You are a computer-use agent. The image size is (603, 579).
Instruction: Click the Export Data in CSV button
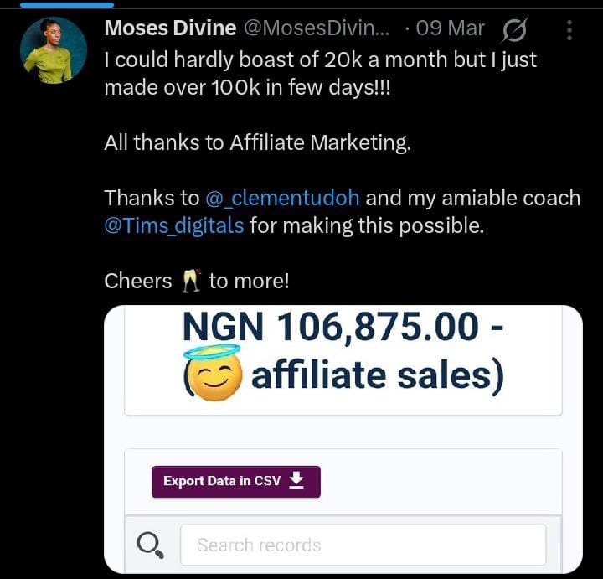235,481
